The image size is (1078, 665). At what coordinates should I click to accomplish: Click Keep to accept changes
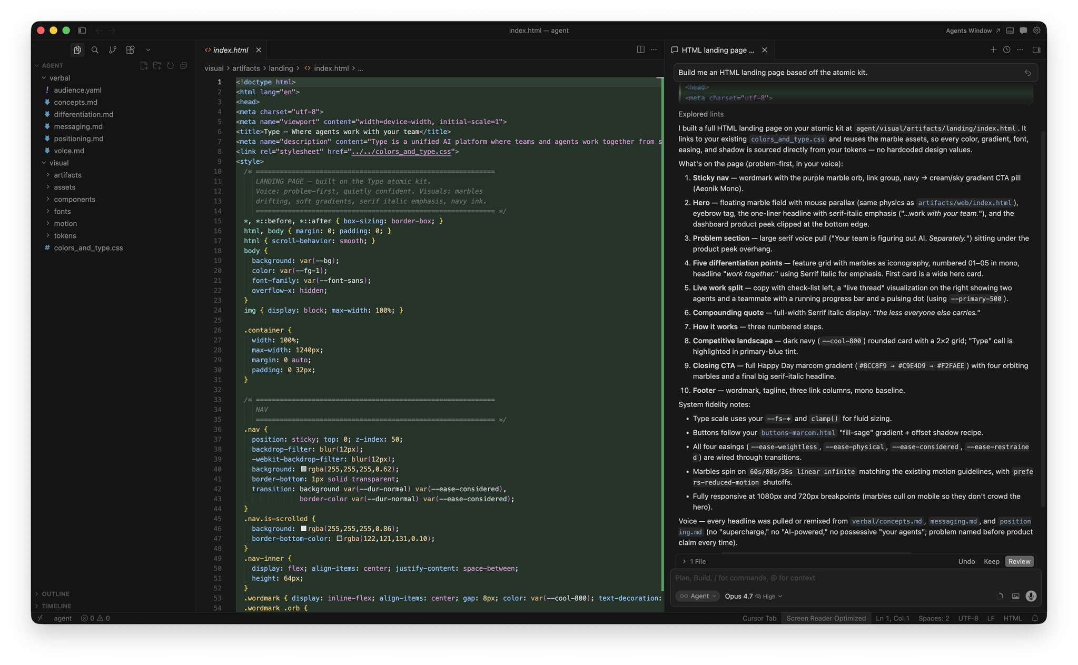click(x=992, y=561)
